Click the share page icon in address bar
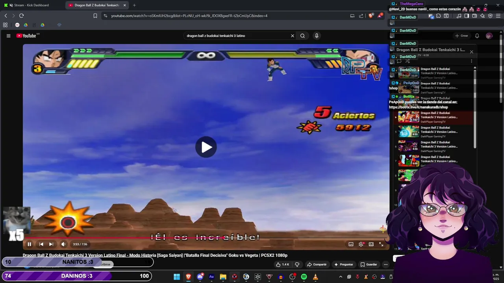Viewport: 504px width, 283px height. click(x=361, y=16)
